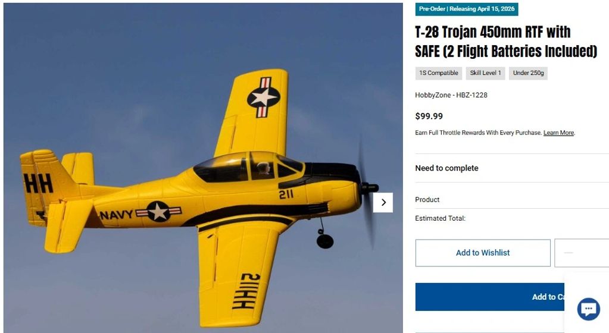Click inside the quantity box beside Wishlist
609x333 pixels.
582,253
